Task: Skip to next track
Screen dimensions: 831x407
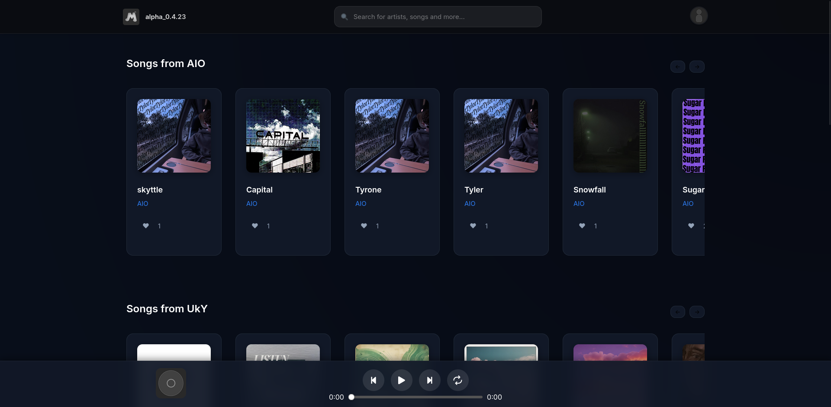Action: pyautogui.click(x=430, y=380)
